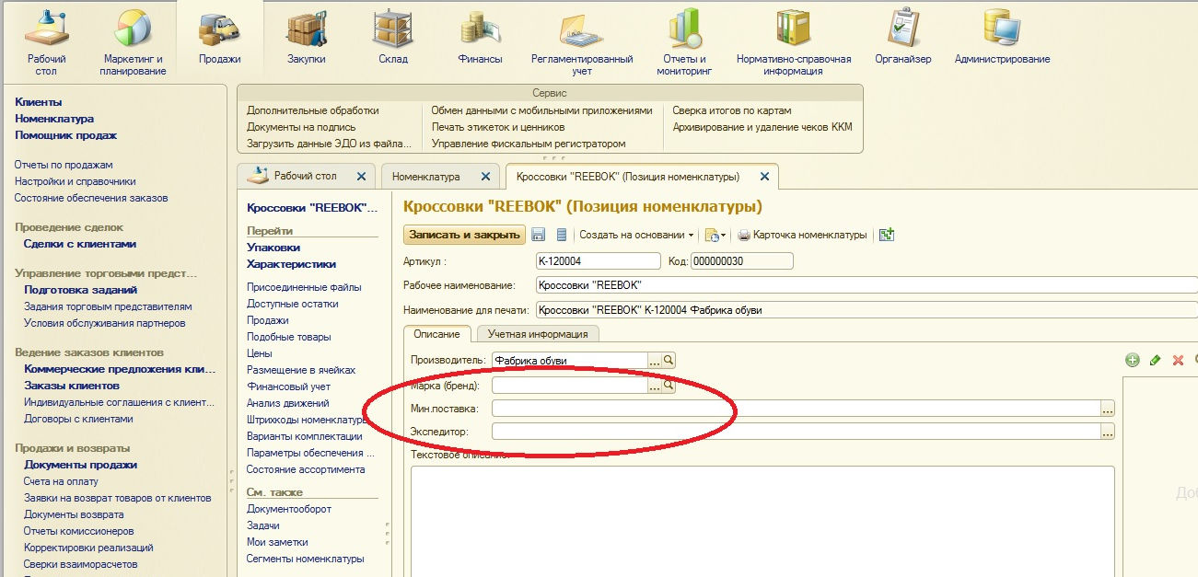Open Сегменты номенклатуры link

(x=306, y=559)
